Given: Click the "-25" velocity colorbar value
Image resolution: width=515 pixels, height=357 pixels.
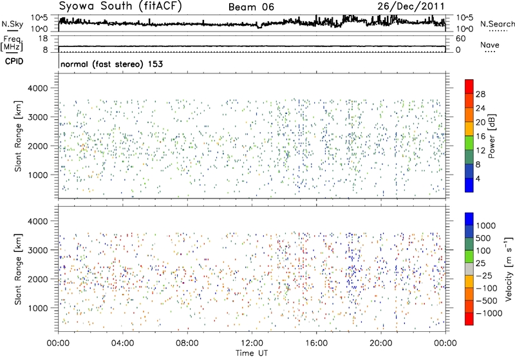Looking at the screenshot, I should (483, 276).
